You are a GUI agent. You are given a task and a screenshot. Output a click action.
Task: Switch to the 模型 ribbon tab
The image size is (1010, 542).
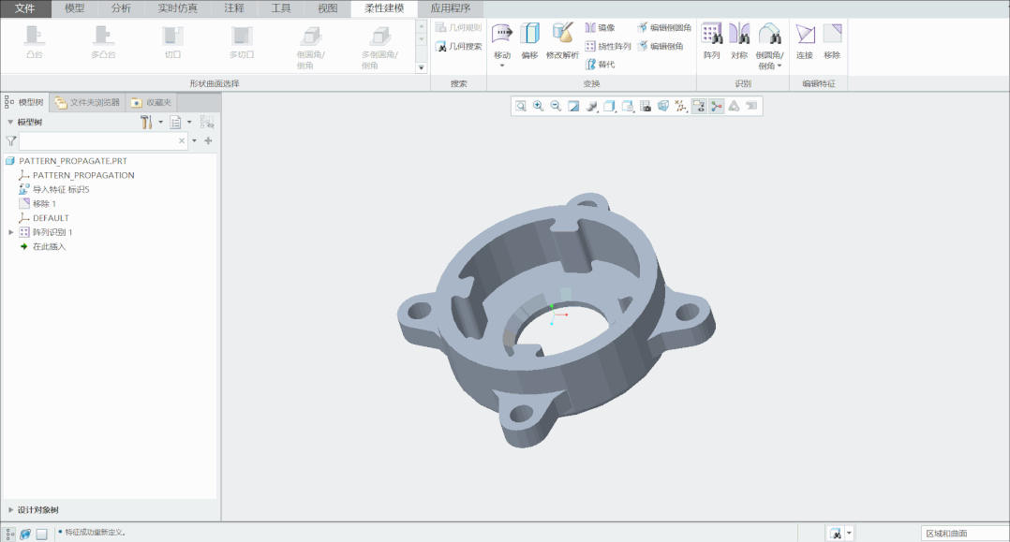point(74,8)
